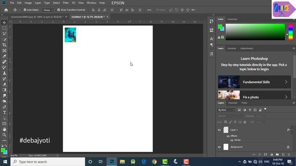Screen dimensions: 296x166
Task: Pick a shade in the color field
Action: (x=255, y=32)
